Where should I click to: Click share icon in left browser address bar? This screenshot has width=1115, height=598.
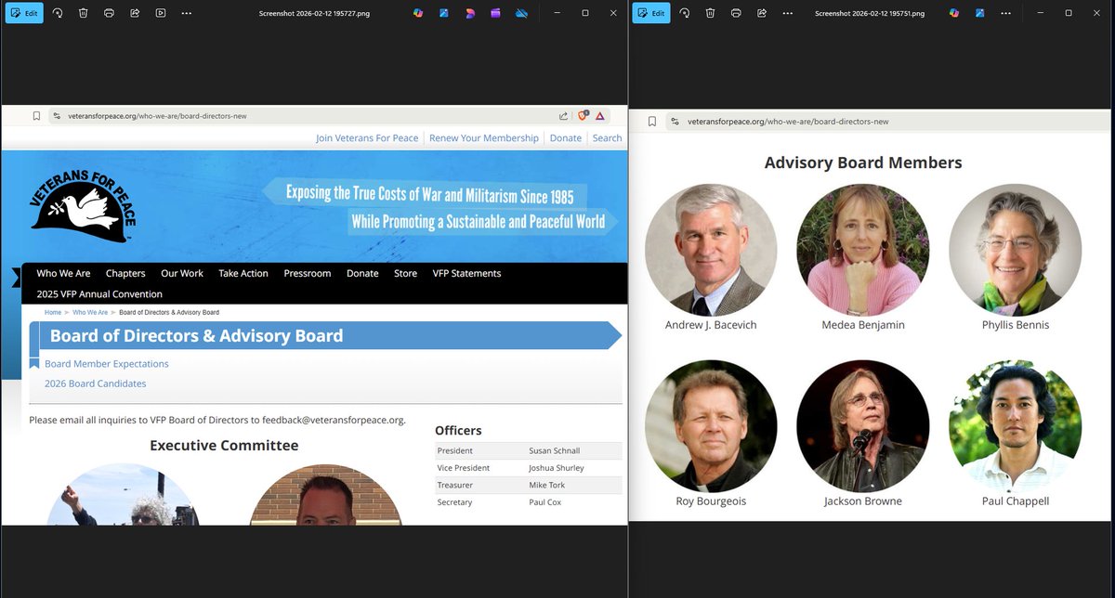563,116
